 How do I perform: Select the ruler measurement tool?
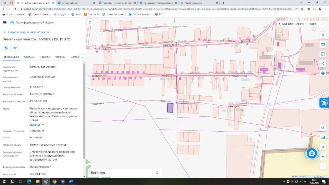pos(323,44)
